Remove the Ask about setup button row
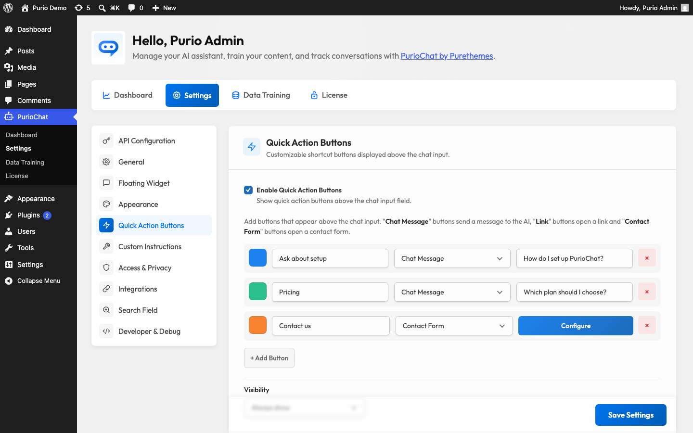693x433 pixels. pos(647,258)
